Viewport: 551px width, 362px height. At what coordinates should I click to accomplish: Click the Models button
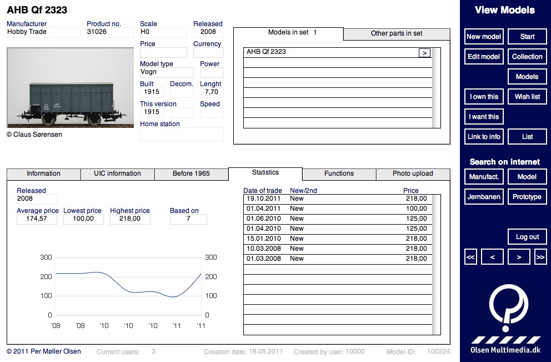point(527,77)
